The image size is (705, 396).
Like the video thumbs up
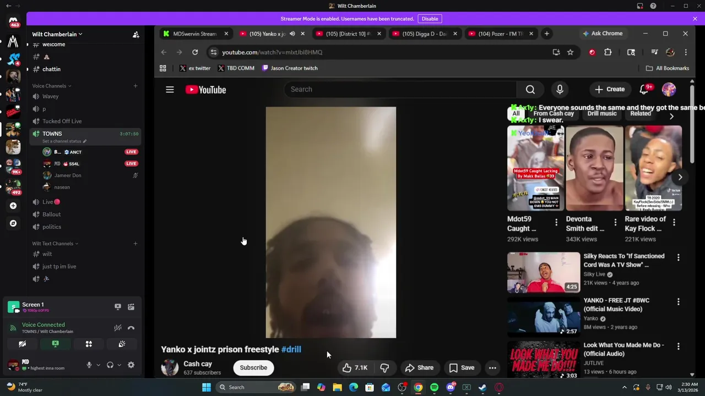355,367
